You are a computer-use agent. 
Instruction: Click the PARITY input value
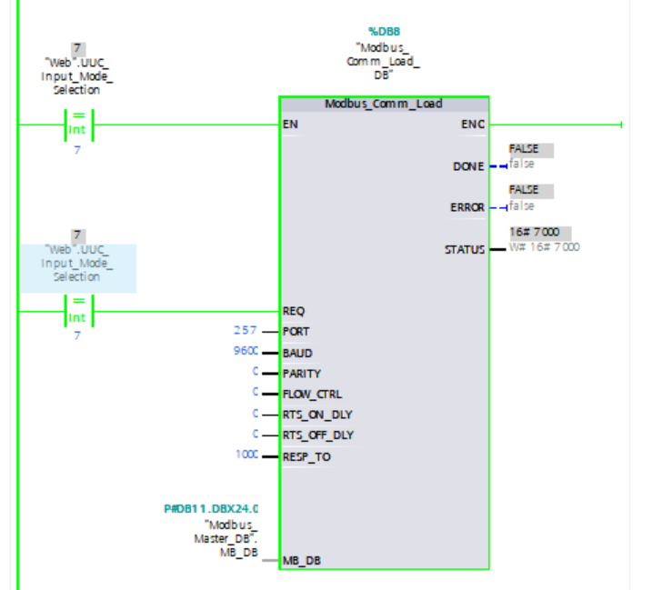(x=255, y=372)
